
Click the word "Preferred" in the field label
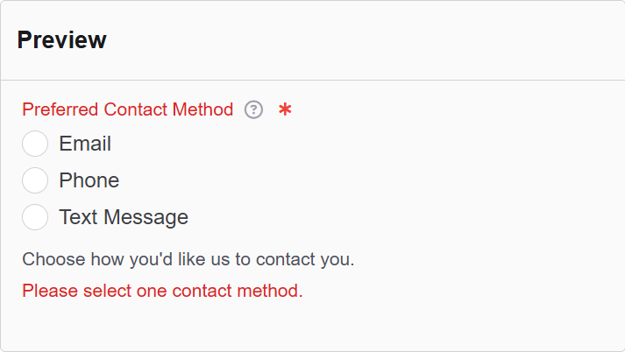60,109
